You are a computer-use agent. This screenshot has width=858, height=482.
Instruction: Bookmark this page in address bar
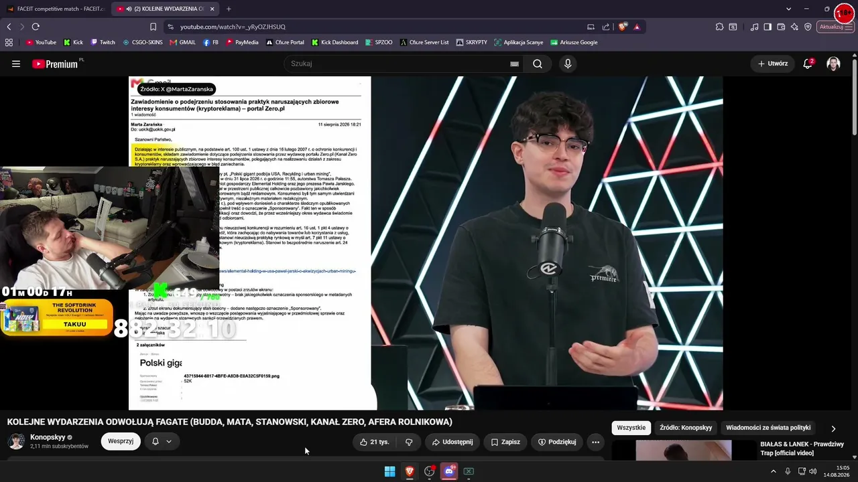[153, 27]
